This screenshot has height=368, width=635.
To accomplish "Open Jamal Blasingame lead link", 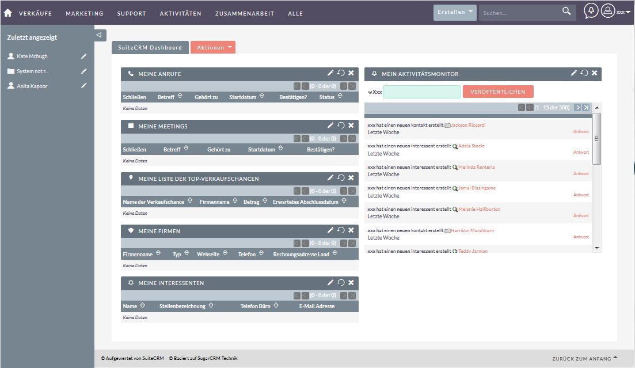I will coord(477,188).
